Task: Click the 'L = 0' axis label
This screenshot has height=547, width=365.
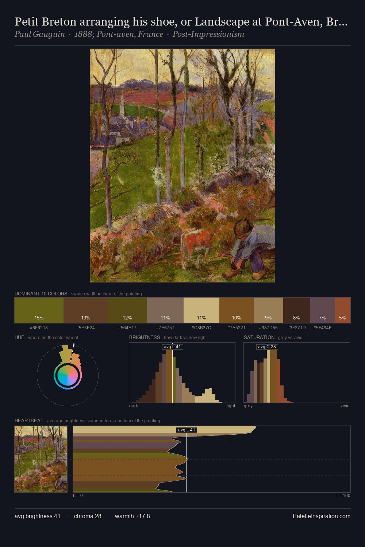Action: [78, 495]
